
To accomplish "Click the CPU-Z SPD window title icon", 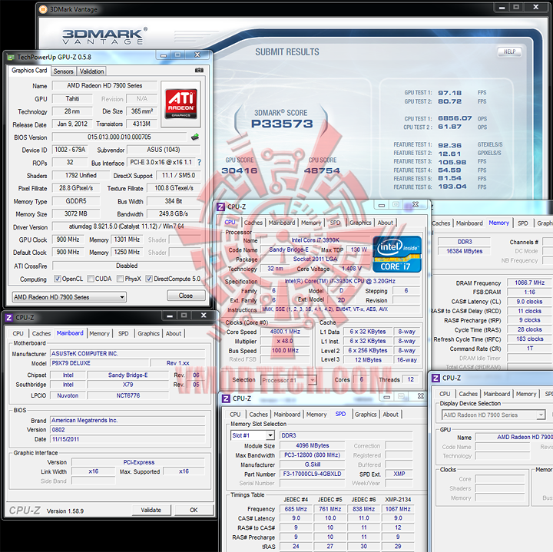I will click(x=226, y=398).
